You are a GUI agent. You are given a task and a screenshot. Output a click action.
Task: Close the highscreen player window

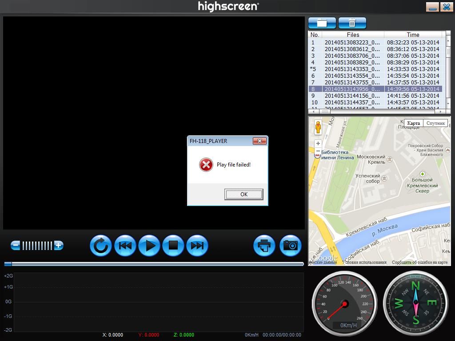[446, 7]
